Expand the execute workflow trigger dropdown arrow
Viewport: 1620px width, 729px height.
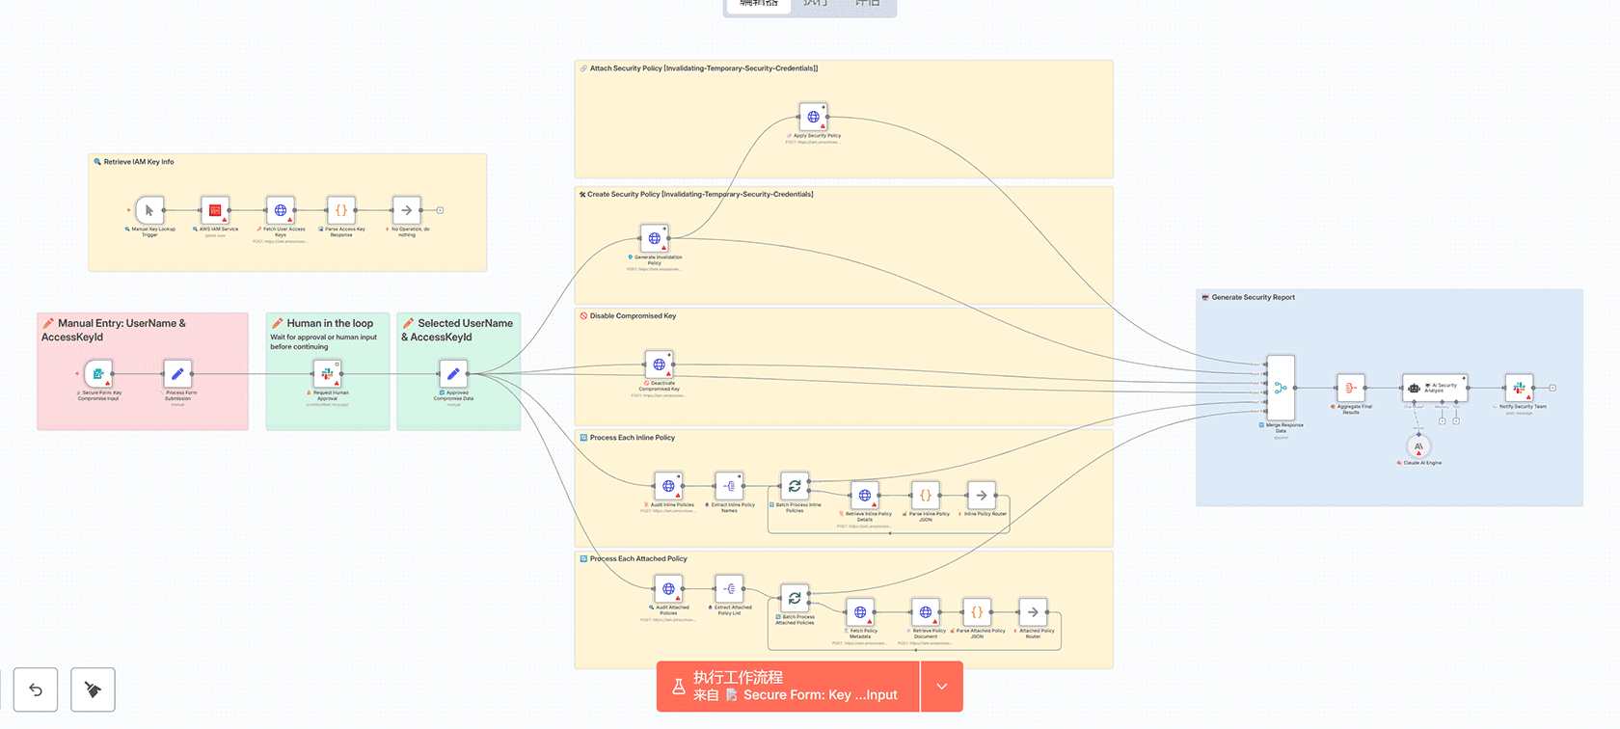point(942,687)
